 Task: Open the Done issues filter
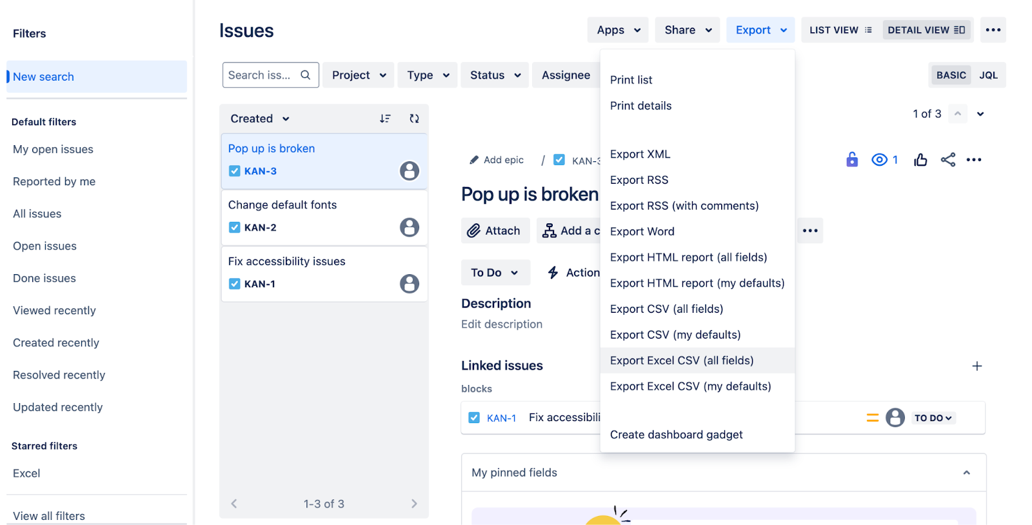coord(45,279)
